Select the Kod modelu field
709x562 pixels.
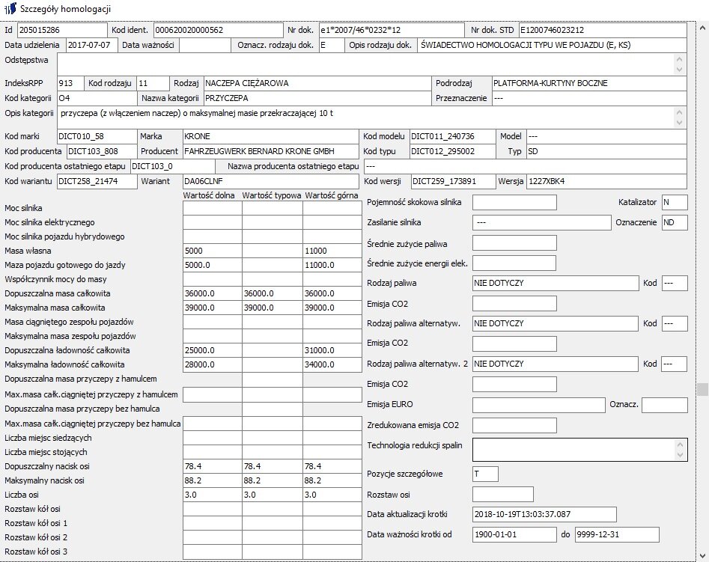(x=452, y=136)
